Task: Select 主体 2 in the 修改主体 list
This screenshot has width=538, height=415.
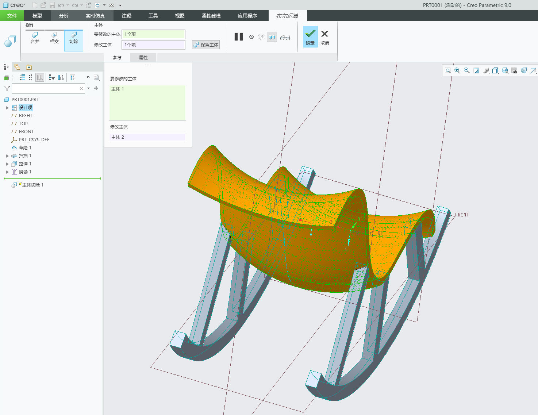Action: (x=147, y=137)
